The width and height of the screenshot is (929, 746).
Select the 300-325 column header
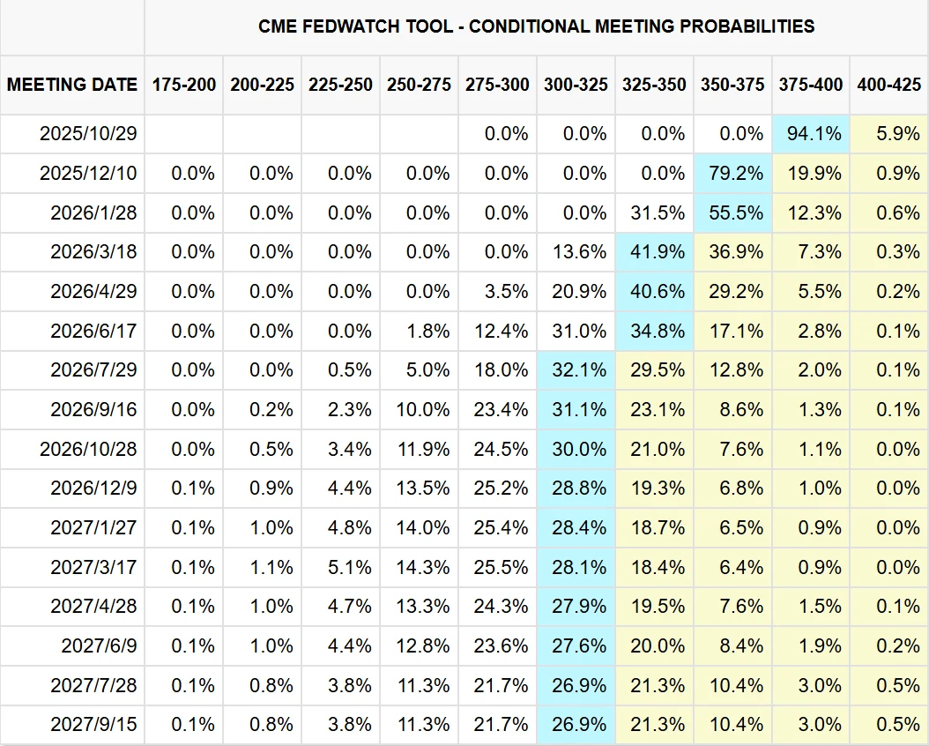click(x=576, y=85)
